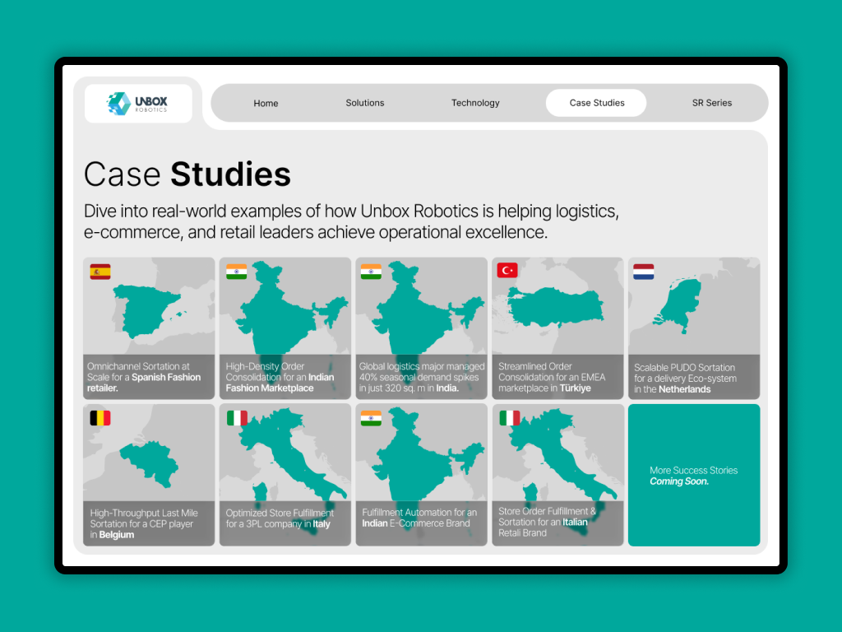Viewport: 842px width, 632px height.
Task: Go to the Solutions page
Action: tap(364, 103)
